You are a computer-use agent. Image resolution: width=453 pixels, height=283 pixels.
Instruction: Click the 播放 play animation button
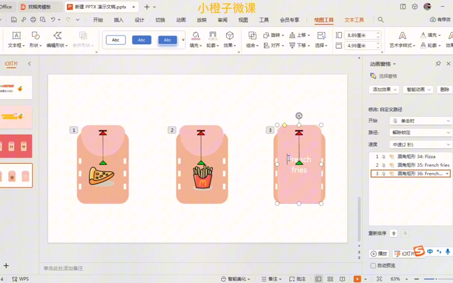[x=379, y=254]
